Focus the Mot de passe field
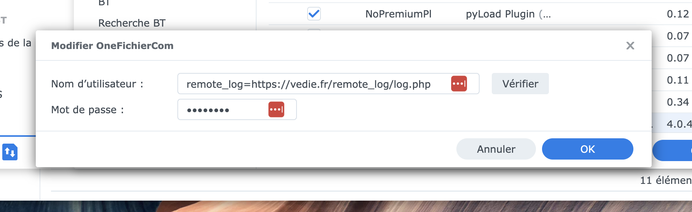Viewport: 692px width, 212px height. (237, 109)
